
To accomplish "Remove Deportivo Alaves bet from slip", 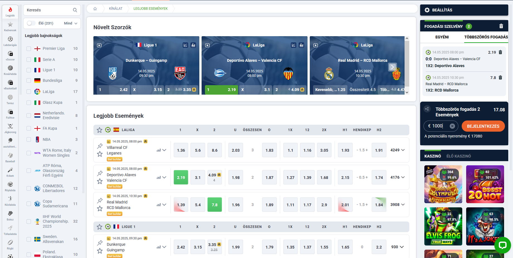I will click(500, 52).
